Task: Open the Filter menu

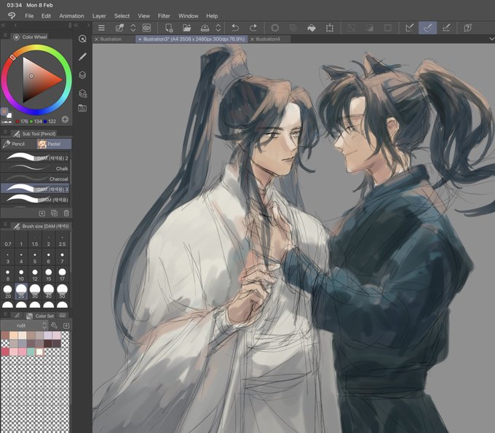Action: pos(164,16)
